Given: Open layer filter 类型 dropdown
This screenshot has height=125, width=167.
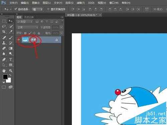Looking at the screenshot, I should (25, 22).
